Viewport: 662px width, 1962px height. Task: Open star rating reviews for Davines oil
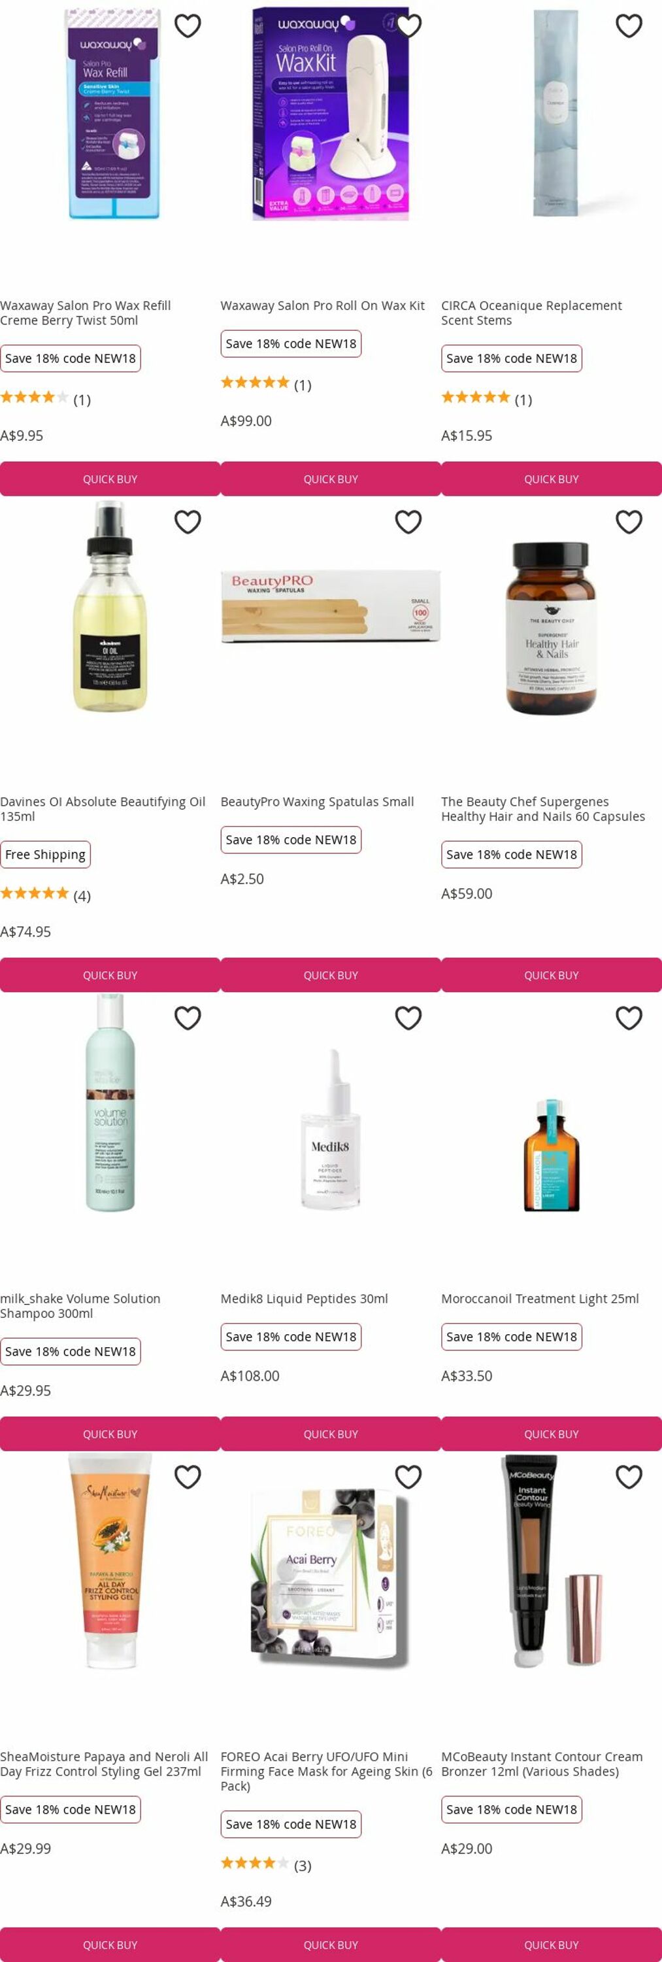[x=45, y=894]
